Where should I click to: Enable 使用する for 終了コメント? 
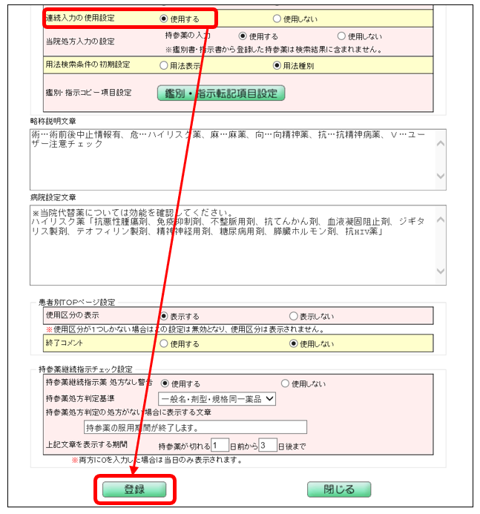(164, 343)
